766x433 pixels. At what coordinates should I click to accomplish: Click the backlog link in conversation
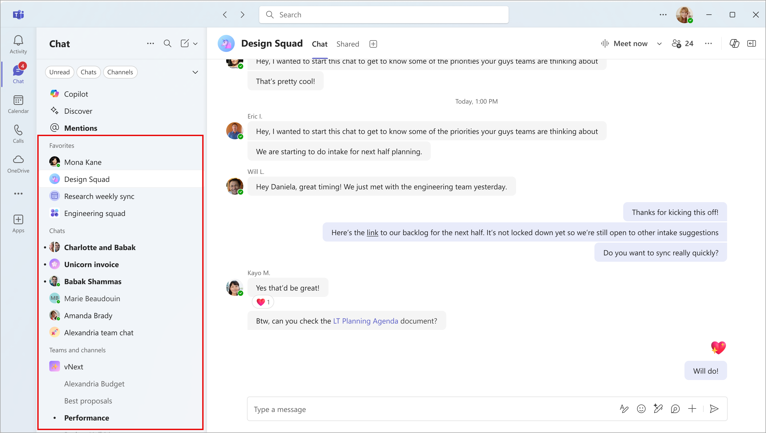[x=372, y=232]
